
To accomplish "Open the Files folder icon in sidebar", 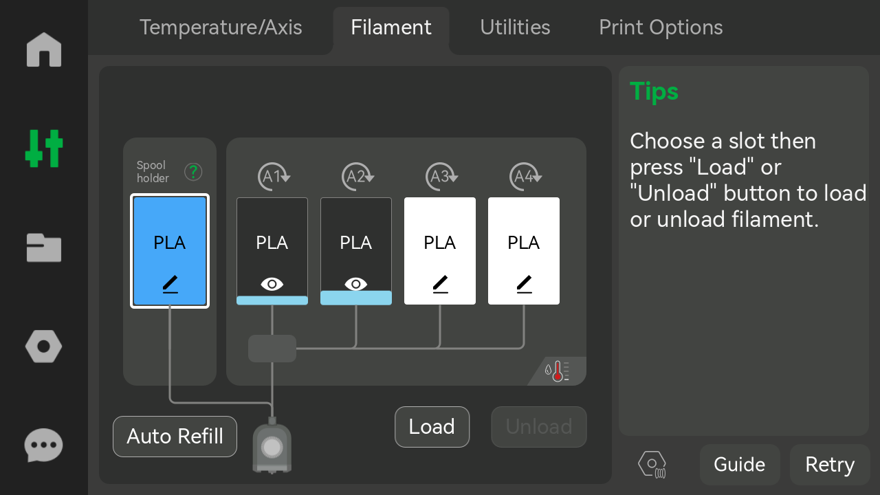I will tap(44, 247).
